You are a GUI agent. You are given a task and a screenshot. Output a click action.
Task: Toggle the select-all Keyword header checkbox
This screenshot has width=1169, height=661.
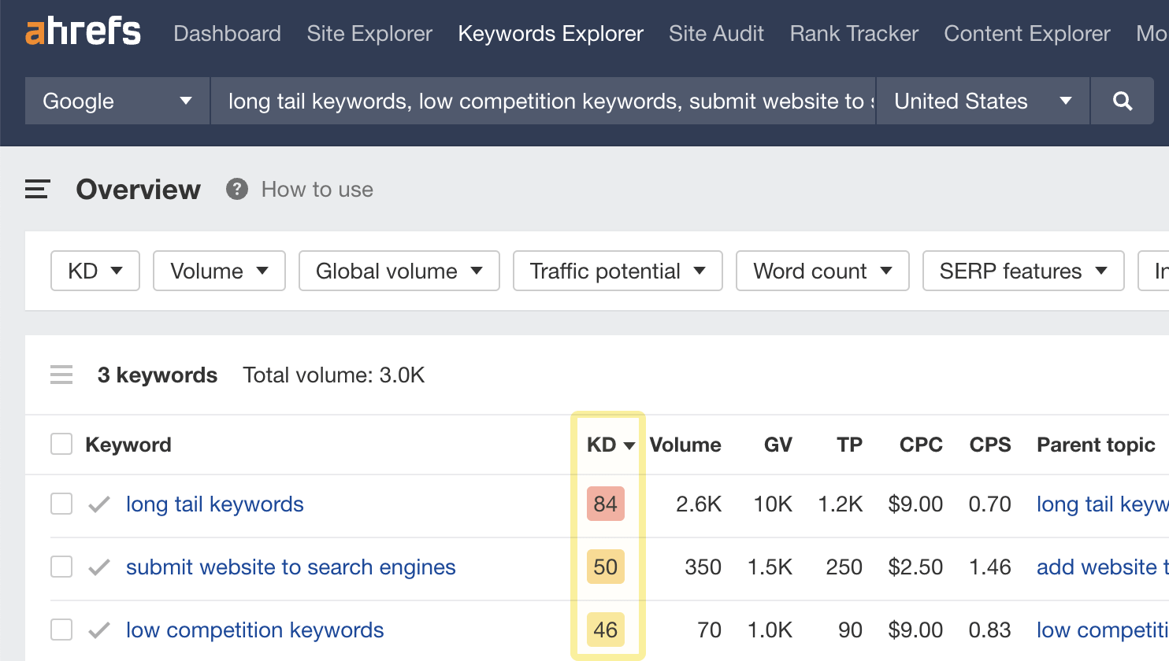tap(61, 445)
